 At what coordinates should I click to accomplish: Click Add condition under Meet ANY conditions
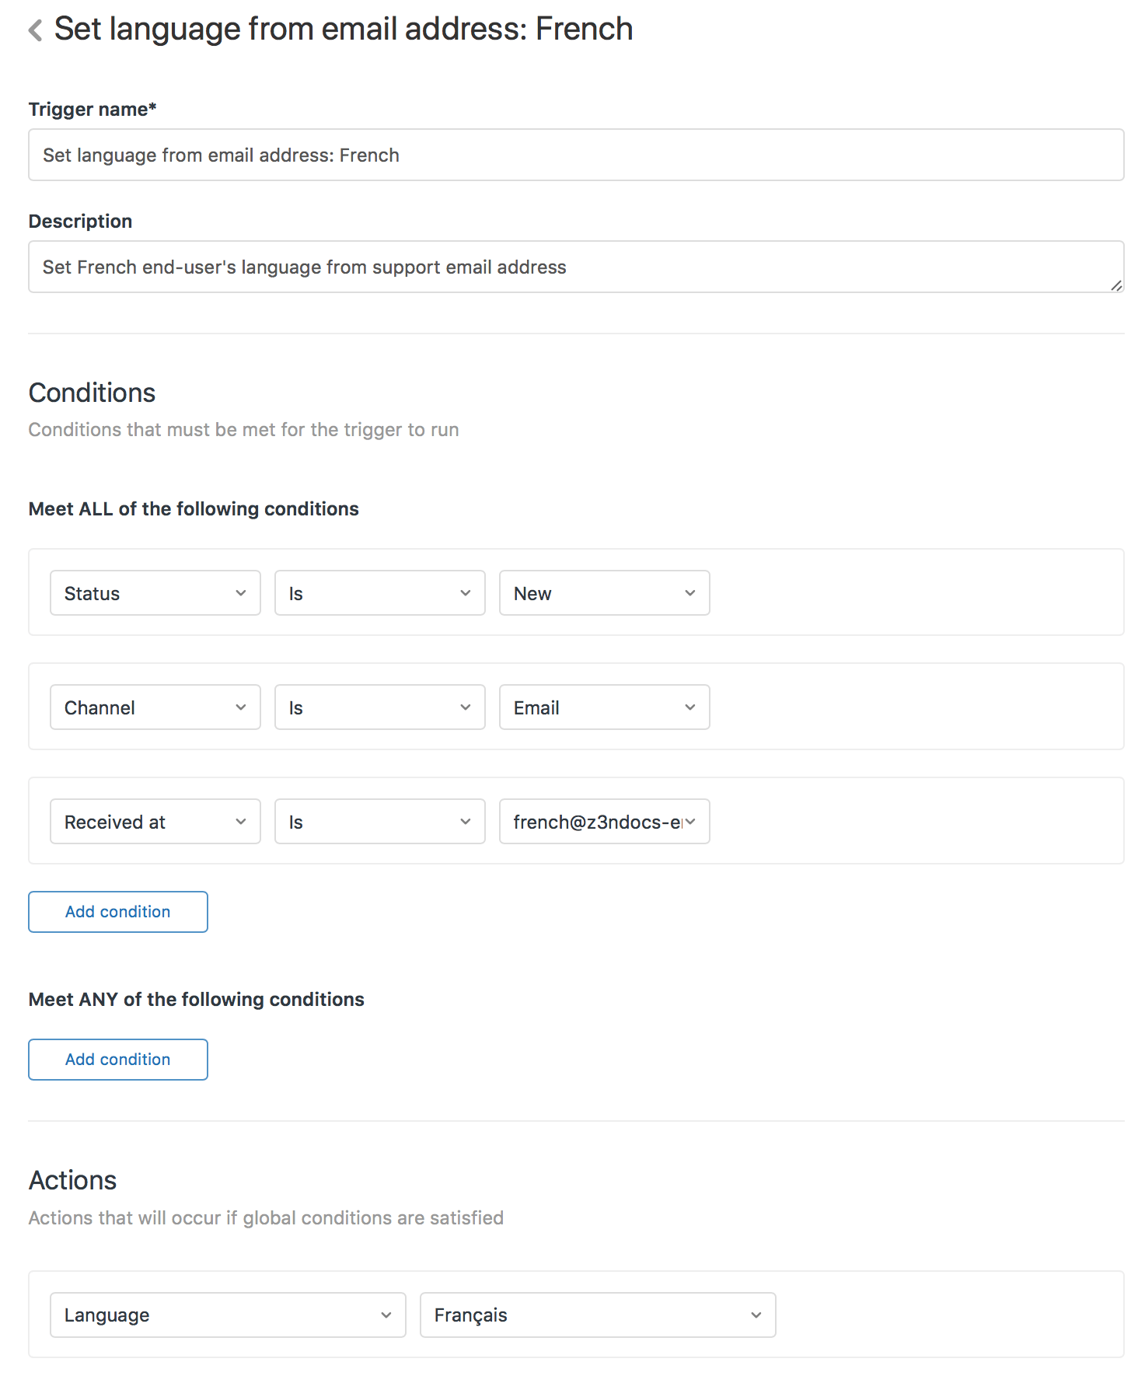[x=117, y=1059]
